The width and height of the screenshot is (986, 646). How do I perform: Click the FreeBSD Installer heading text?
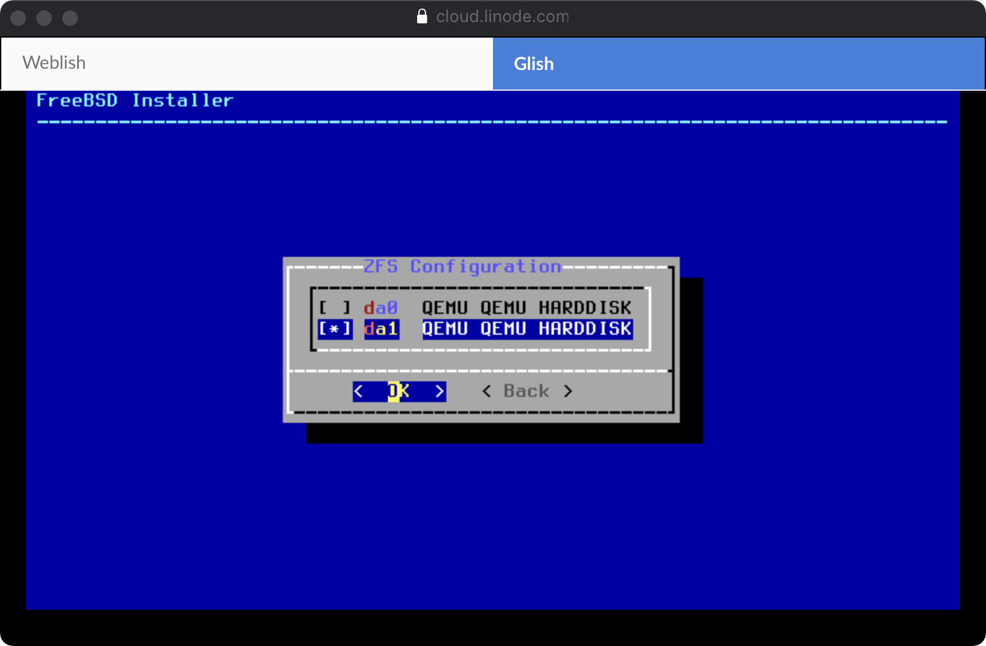pyautogui.click(x=134, y=101)
